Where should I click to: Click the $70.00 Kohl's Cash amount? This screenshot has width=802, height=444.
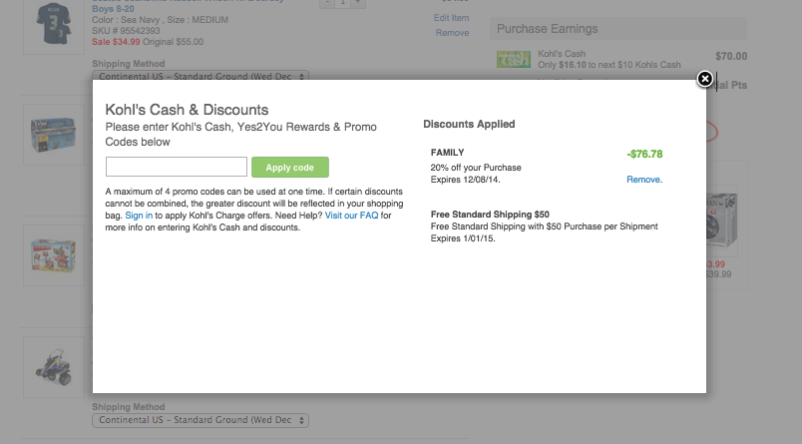(731, 56)
